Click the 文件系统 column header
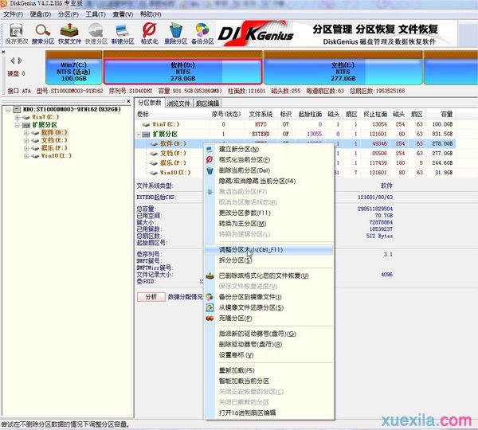Viewport: 478px width, 430px height. (261, 115)
